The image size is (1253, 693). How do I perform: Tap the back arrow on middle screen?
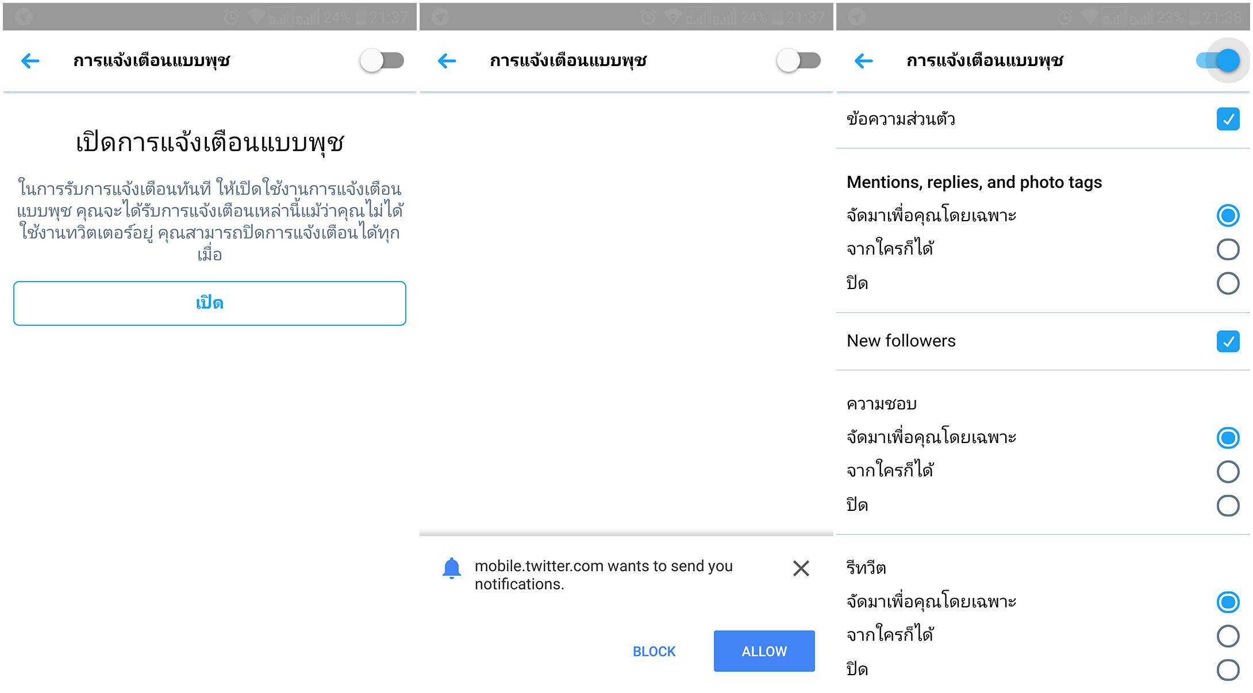pos(447,60)
